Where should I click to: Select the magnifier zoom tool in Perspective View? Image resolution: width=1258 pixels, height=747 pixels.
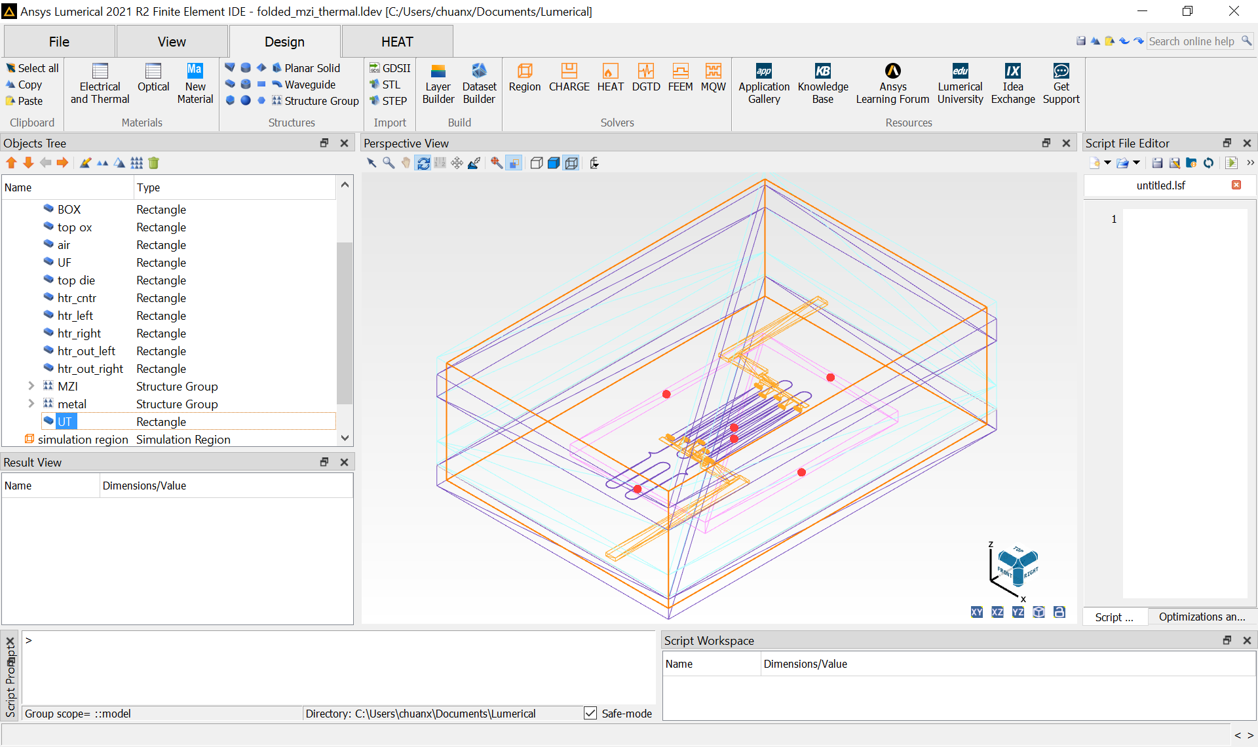tap(389, 163)
